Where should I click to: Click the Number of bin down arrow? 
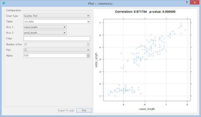tap(88, 45)
